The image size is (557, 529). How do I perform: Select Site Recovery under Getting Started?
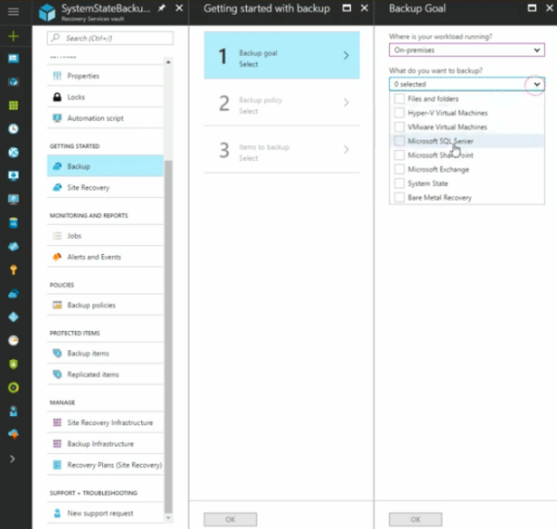tap(105, 187)
